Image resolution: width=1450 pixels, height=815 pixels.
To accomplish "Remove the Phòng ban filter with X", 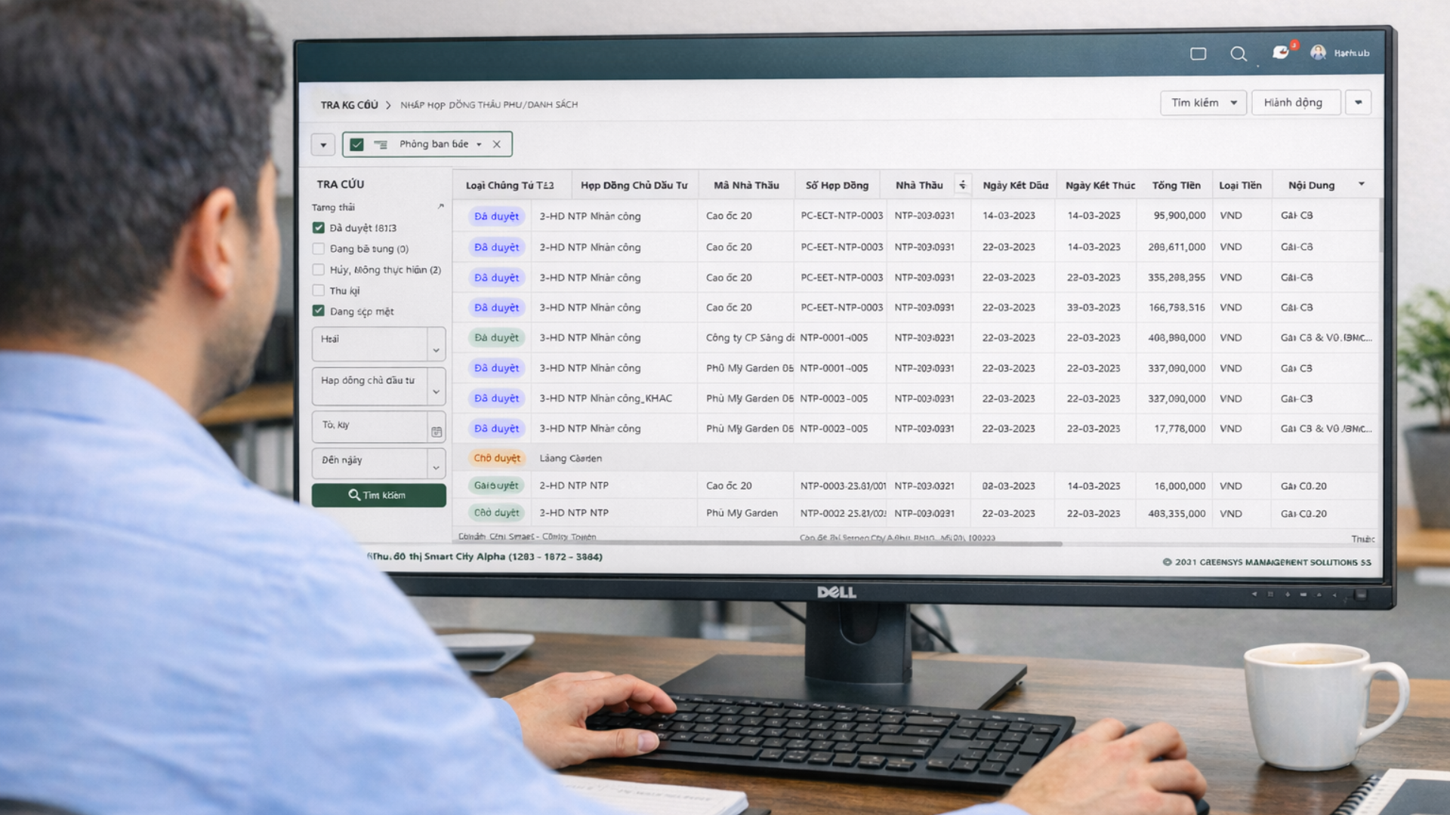I will pos(496,144).
